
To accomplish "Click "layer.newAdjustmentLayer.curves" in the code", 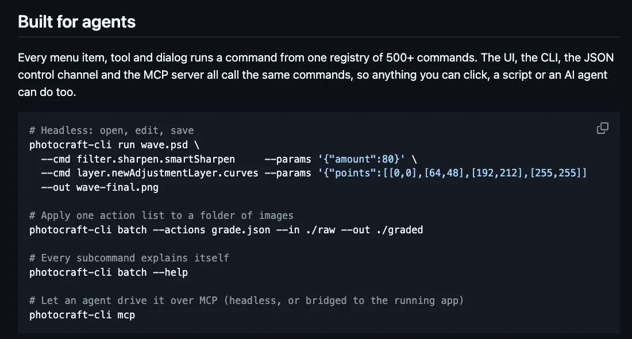I will [167, 174].
